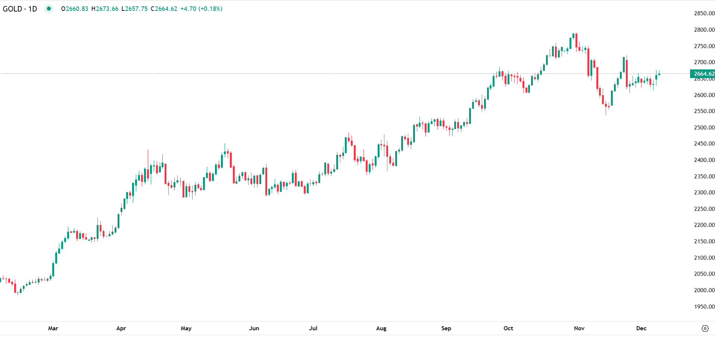715x359 pixels.
Task: Click the Jul label on time axis
Action: (x=313, y=328)
